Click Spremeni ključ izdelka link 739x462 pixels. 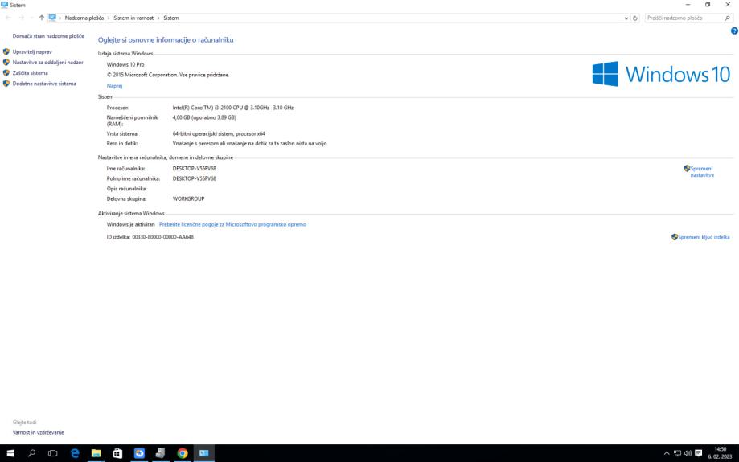coord(704,237)
